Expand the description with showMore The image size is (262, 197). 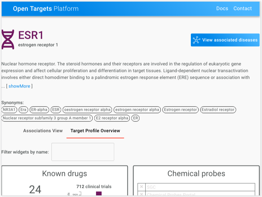[19, 86]
